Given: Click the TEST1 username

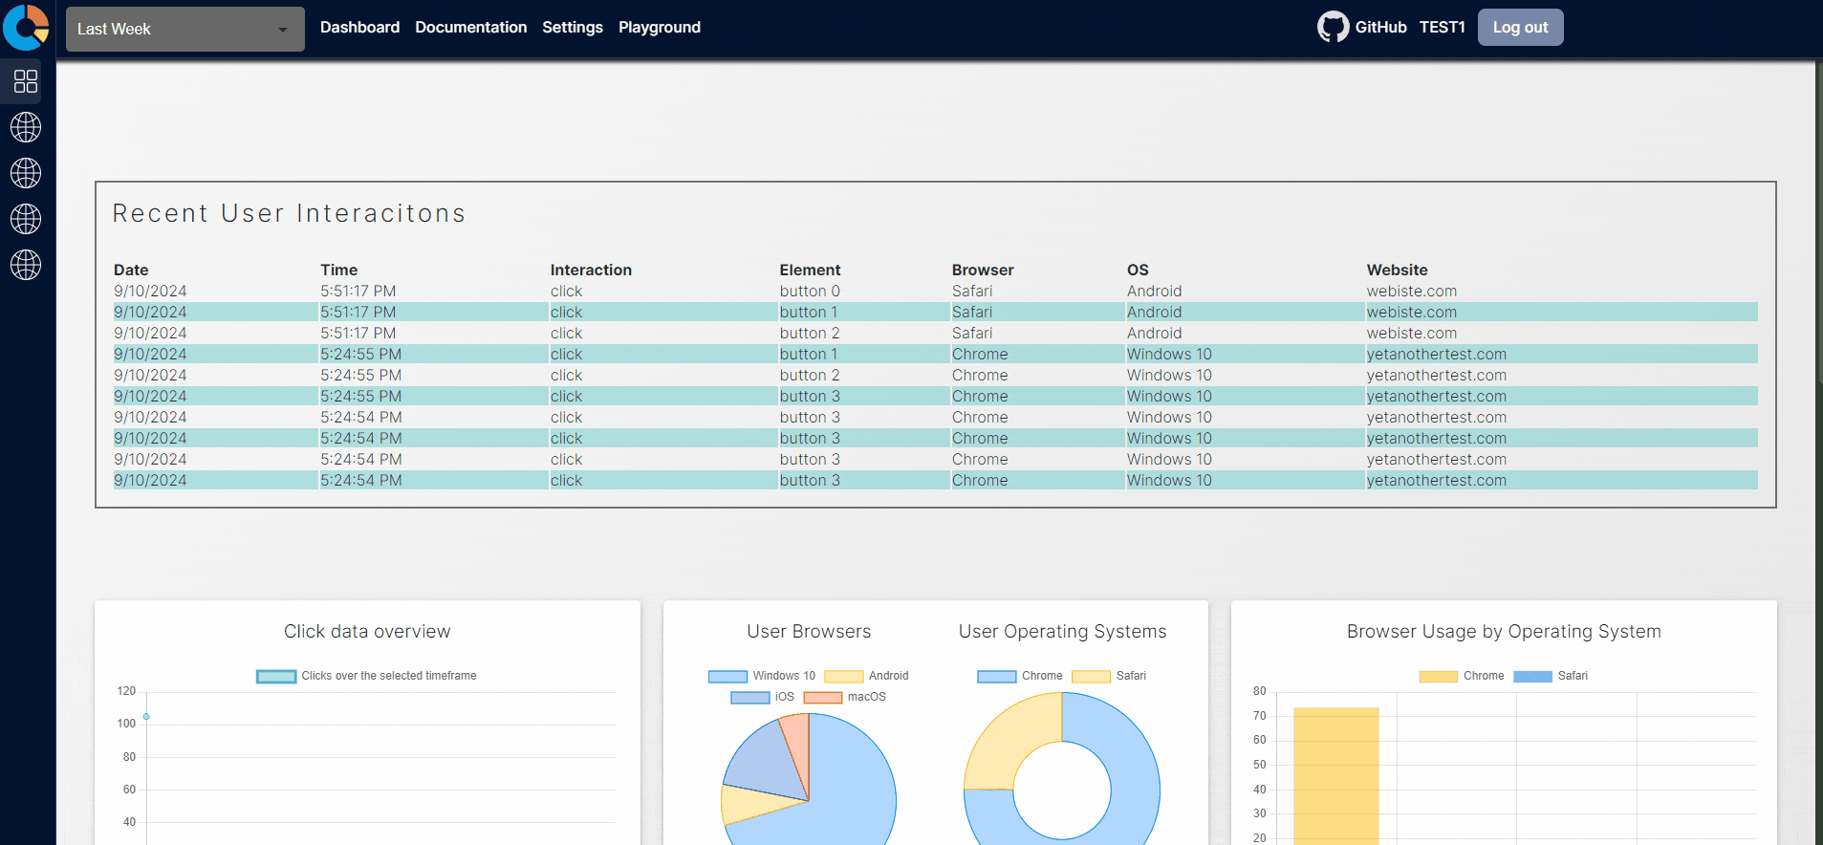Looking at the screenshot, I should click(x=1442, y=28).
